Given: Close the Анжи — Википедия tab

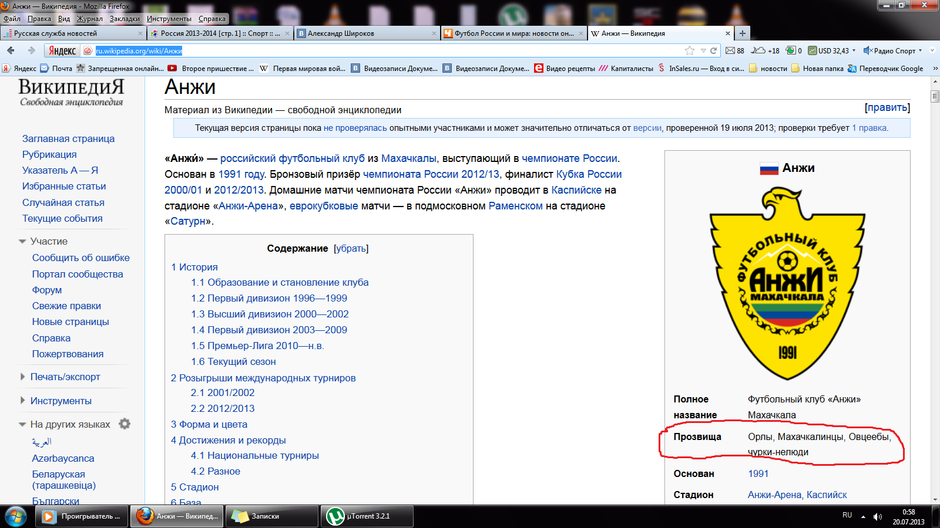Looking at the screenshot, I should (x=727, y=33).
